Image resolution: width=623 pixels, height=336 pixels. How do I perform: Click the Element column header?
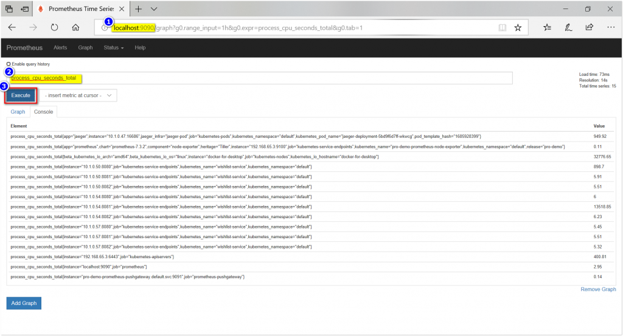(x=19, y=126)
